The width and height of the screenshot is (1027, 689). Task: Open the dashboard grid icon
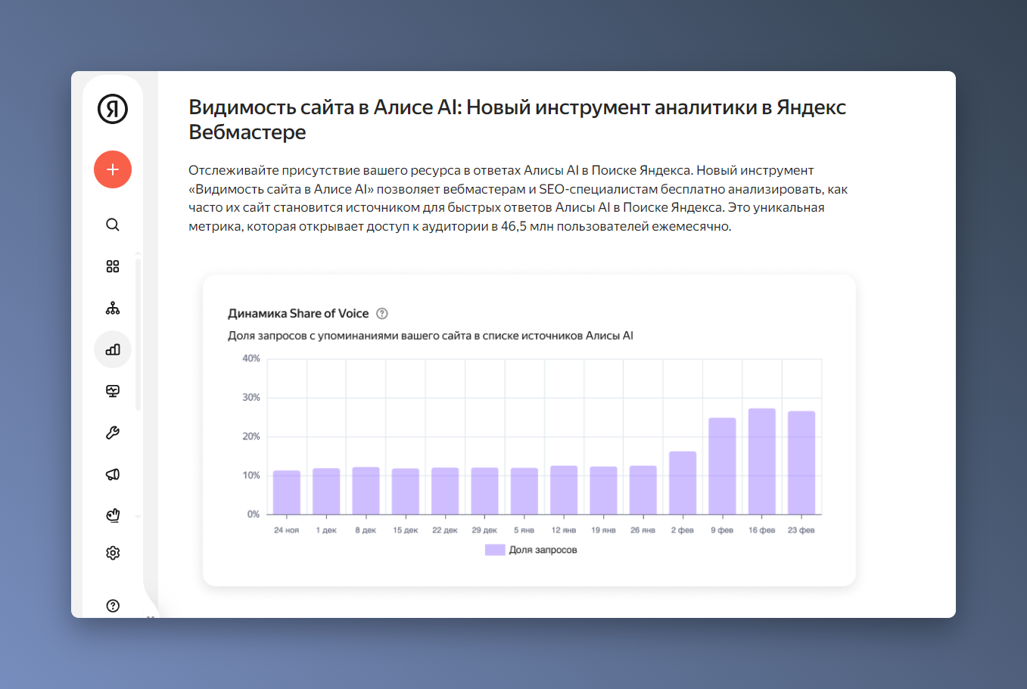pyautogui.click(x=113, y=266)
